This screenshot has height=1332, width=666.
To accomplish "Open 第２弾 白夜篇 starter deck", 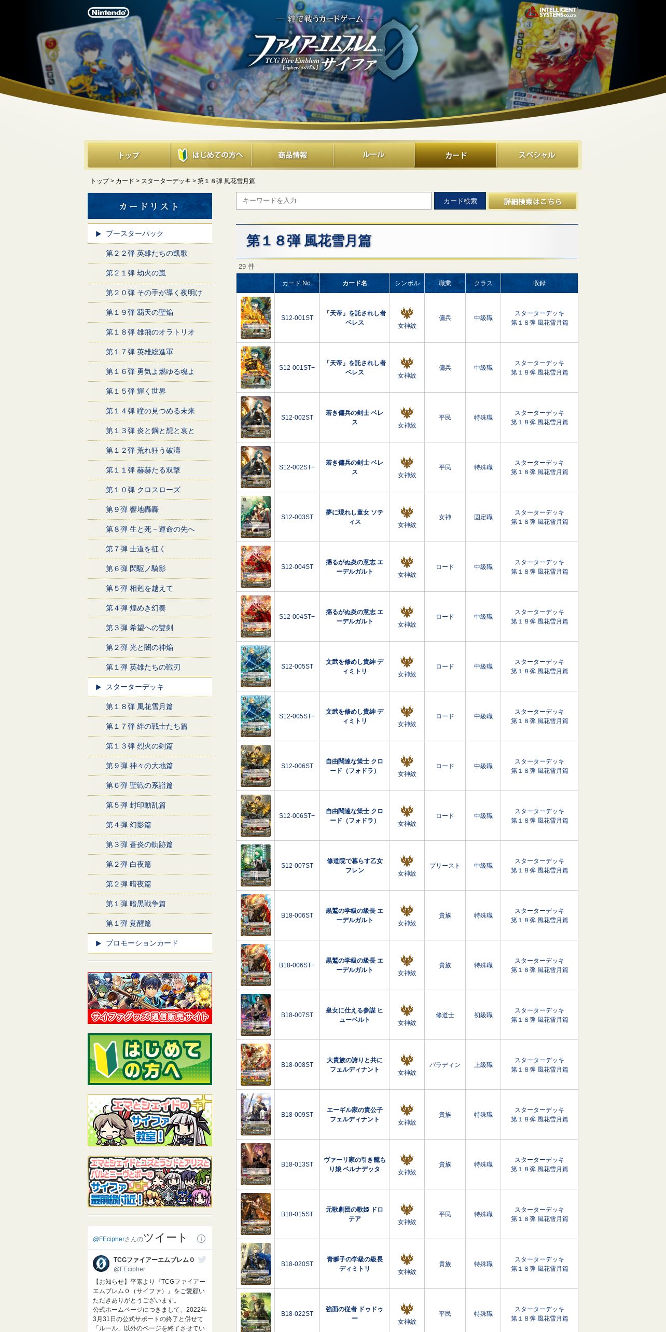I will 129,864.
